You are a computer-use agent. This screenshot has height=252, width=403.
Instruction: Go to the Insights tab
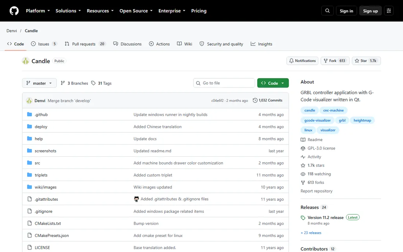coord(261,44)
